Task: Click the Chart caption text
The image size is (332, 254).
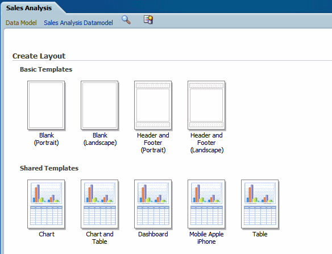Action: [x=47, y=234]
